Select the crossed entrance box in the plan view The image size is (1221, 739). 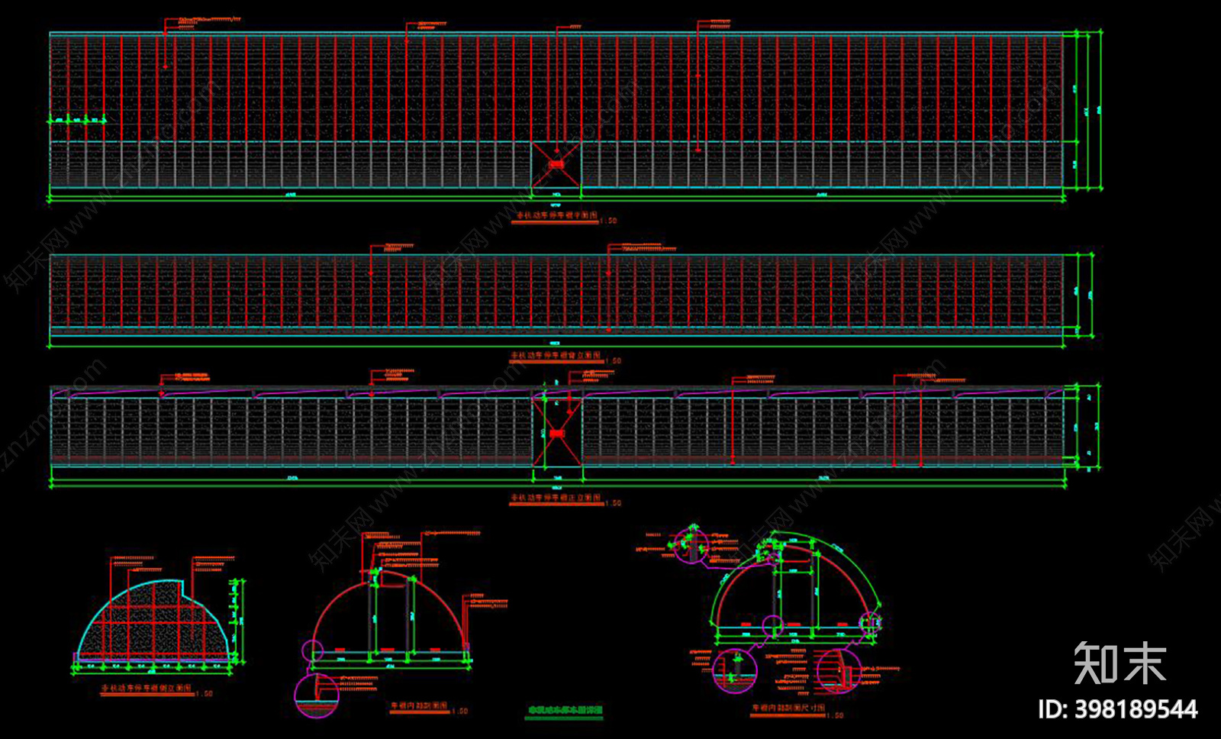tap(556, 164)
